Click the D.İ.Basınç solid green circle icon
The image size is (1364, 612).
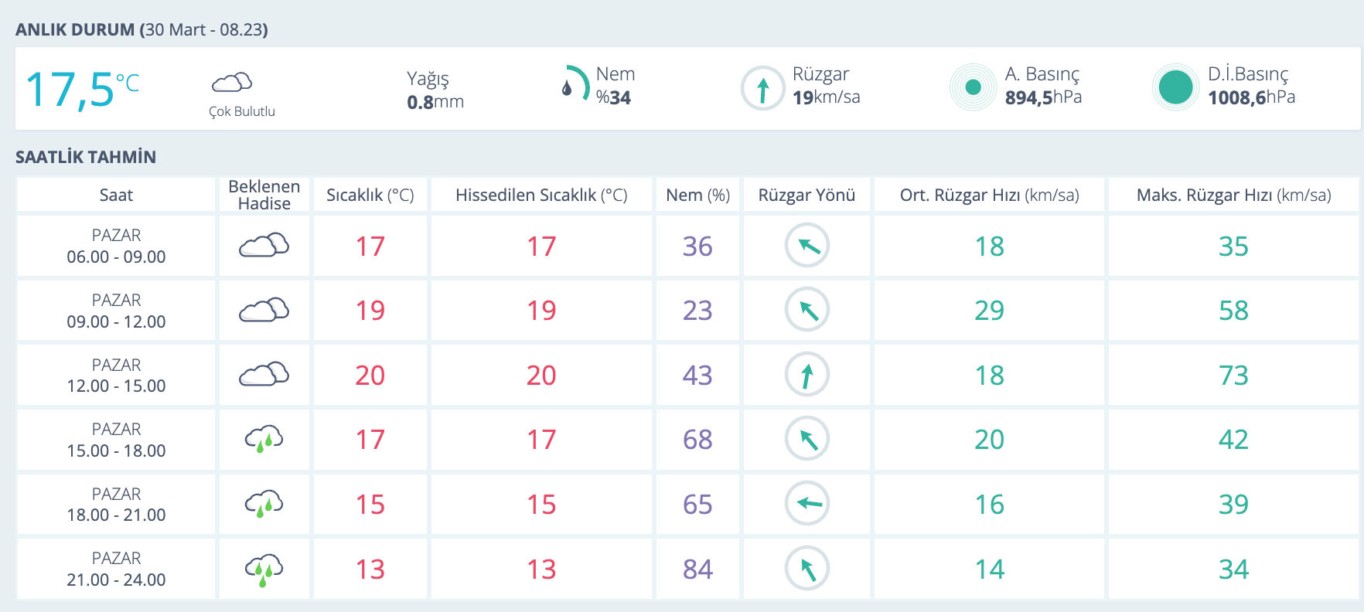[x=1175, y=87]
